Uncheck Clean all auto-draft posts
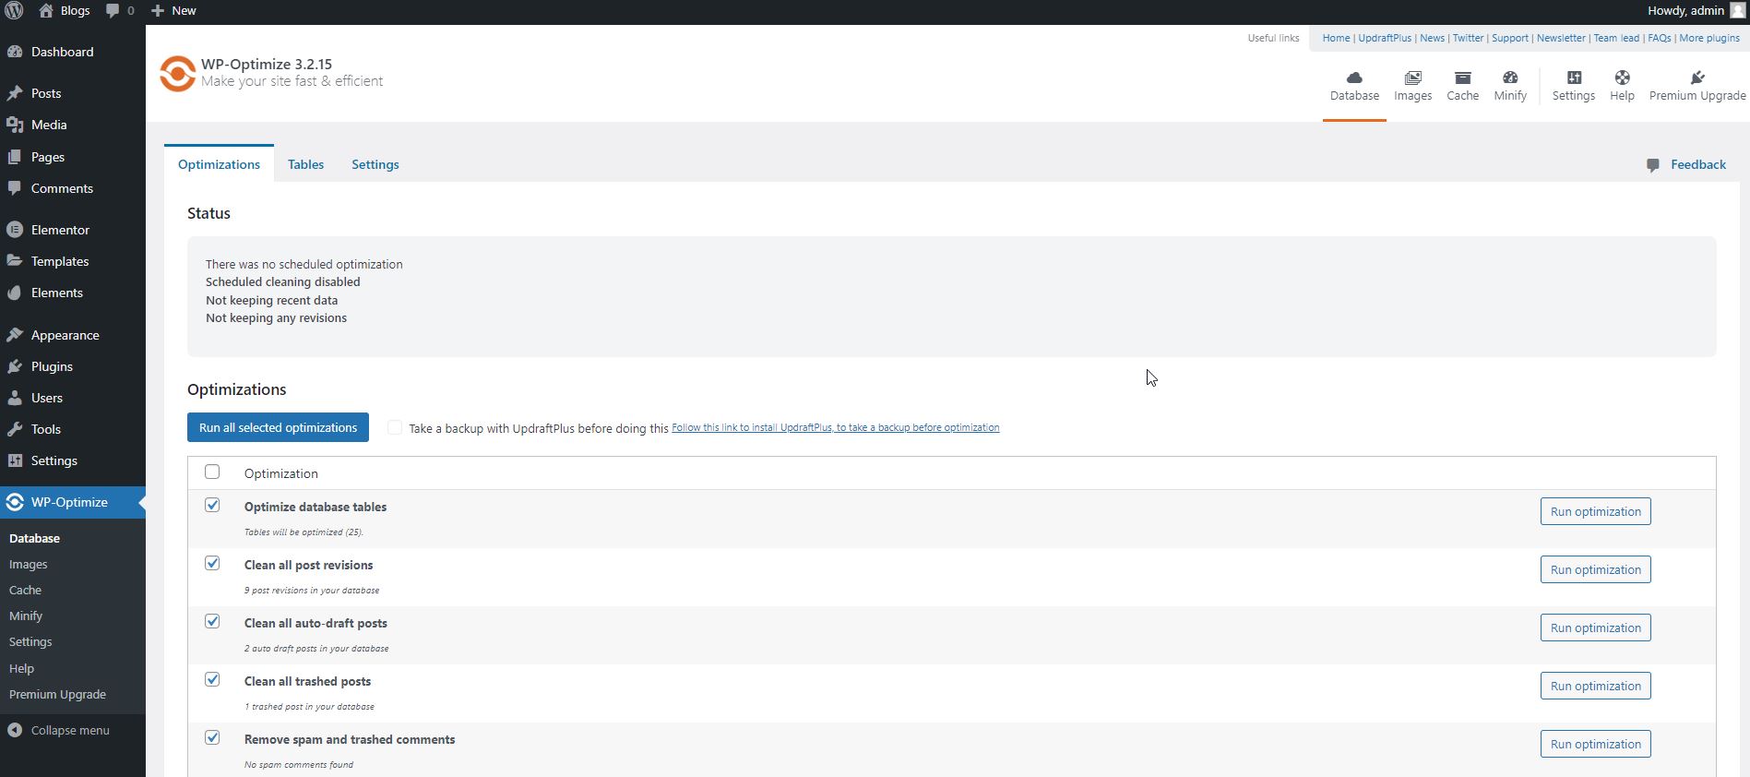This screenshot has height=777, width=1750. tap(212, 621)
